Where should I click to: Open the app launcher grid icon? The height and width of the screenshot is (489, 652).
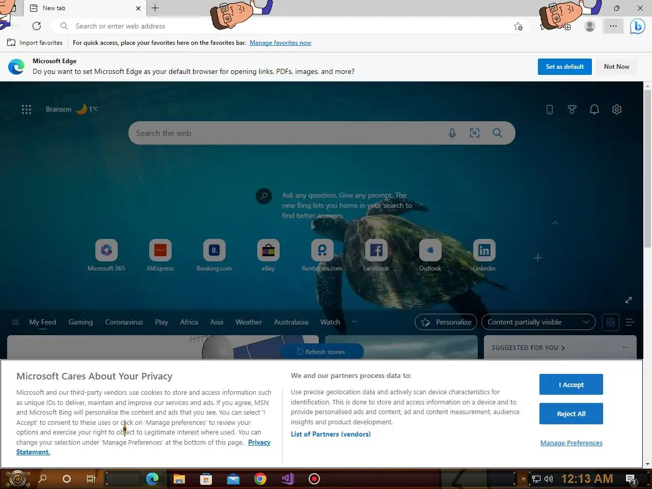pyautogui.click(x=26, y=109)
